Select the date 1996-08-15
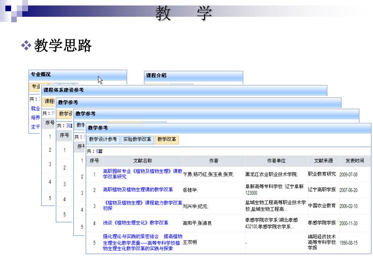Screen dimensions: 373x280 [x=349, y=243]
